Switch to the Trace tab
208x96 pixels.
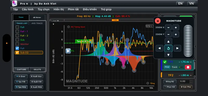click(21, 17)
